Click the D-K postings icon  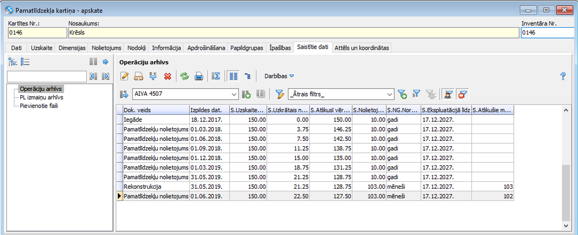153,76
